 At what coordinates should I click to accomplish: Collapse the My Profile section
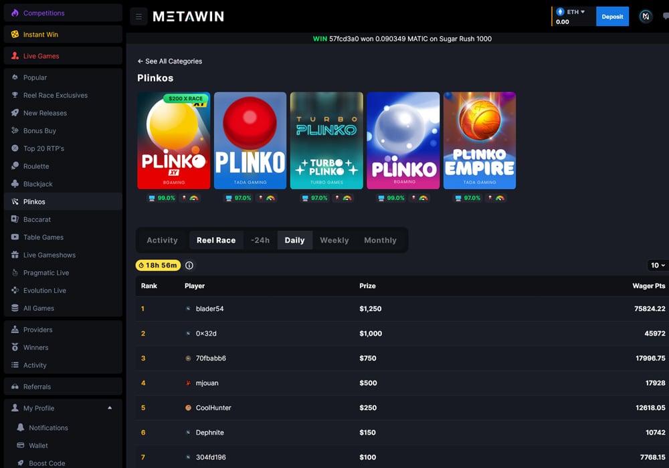coord(110,408)
